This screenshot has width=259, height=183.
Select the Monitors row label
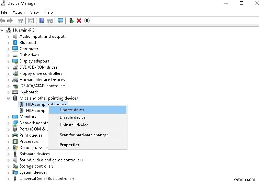coord(28,117)
